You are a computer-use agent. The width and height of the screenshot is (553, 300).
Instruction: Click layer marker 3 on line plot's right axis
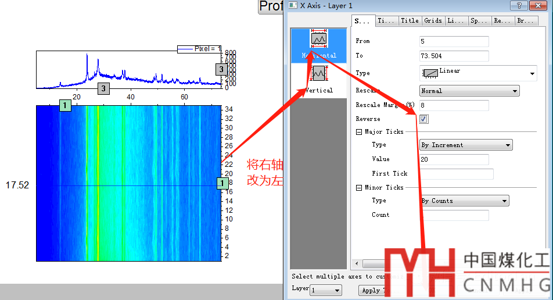tap(221, 69)
